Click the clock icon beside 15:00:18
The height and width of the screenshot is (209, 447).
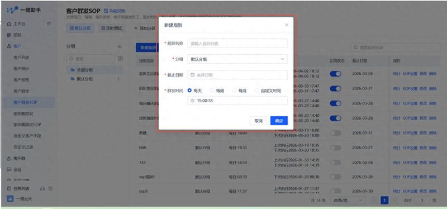coord(192,101)
